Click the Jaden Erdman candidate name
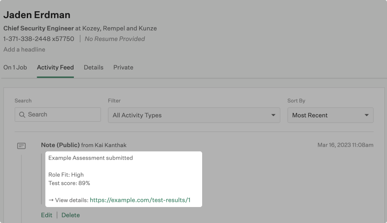Screen dimensions: 387x223 [x=37, y=15]
